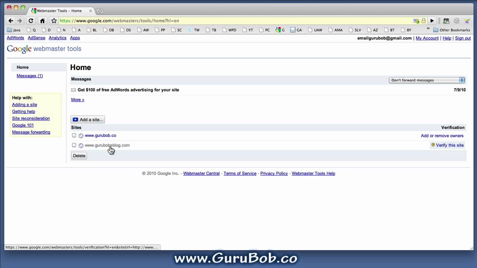477x268 pixels.
Task: Open the $100 free AdWords message
Action: pos(128,90)
